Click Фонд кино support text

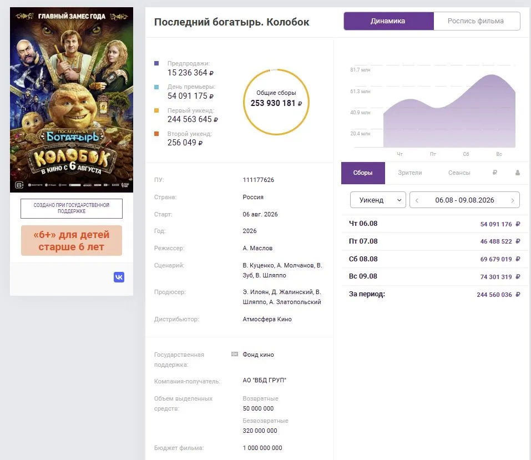[x=259, y=355]
